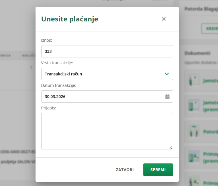
Task: Click the Potvrda document icon
Action: (x=194, y=131)
